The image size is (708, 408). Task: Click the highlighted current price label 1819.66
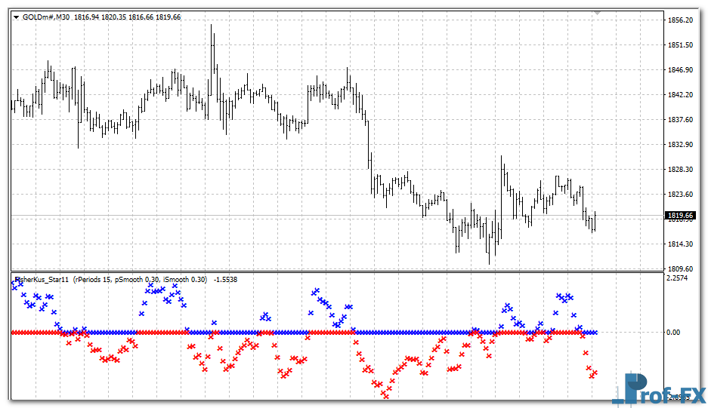point(681,216)
